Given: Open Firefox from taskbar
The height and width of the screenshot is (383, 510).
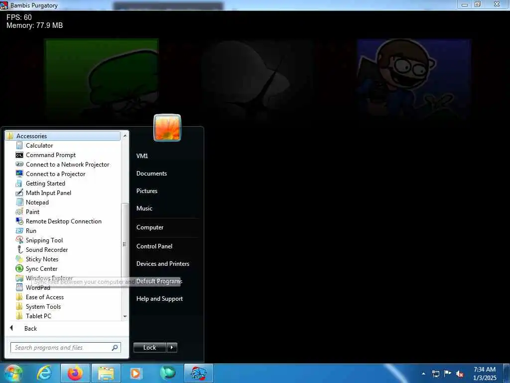Looking at the screenshot, I should (75, 373).
